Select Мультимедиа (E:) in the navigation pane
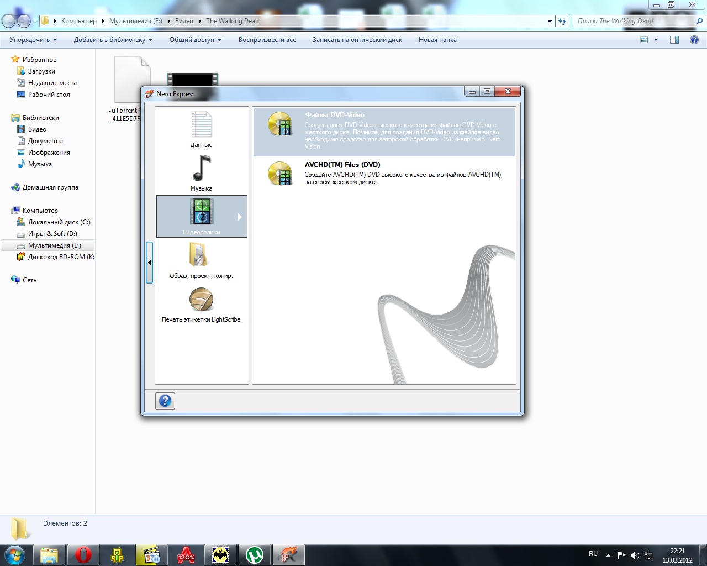 54,245
